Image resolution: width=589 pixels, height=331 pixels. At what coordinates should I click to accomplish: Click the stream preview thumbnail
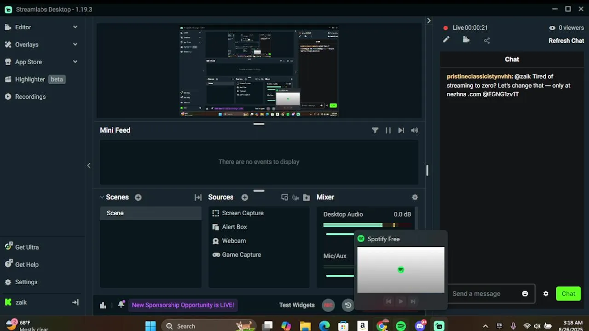259,71
